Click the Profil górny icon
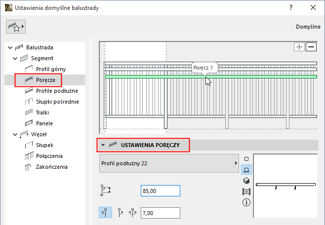The image size is (325, 225). click(x=29, y=69)
